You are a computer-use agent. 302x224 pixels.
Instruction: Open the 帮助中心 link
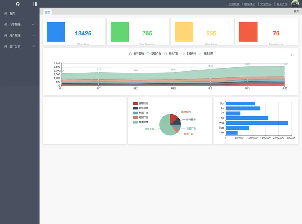coord(250,4)
